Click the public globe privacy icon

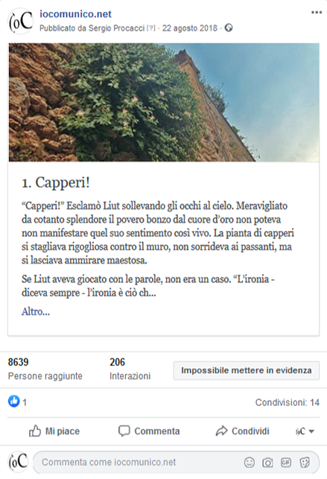pyautogui.click(x=229, y=28)
